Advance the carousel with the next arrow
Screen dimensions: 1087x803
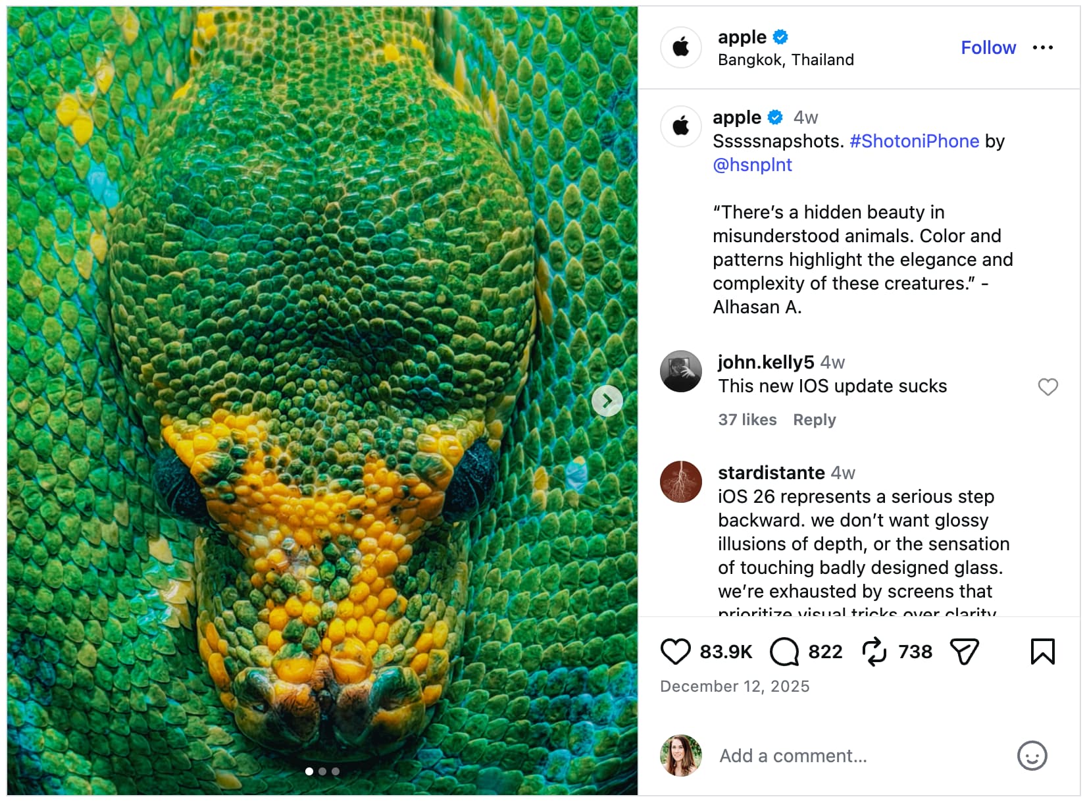coord(607,400)
